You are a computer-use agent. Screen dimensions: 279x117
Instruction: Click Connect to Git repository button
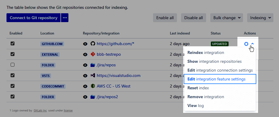(x=34, y=18)
